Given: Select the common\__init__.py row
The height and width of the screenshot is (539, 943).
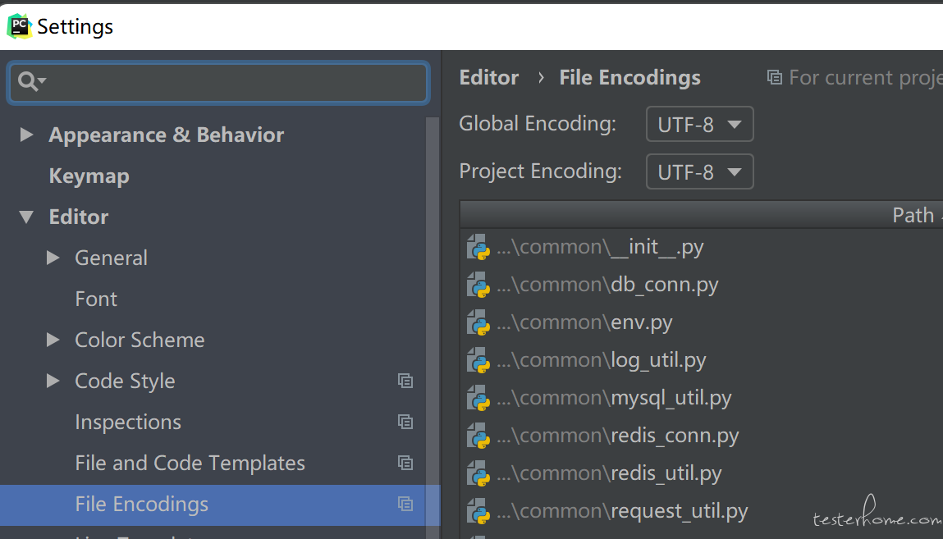Looking at the screenshot, I should tap(701, 247).
